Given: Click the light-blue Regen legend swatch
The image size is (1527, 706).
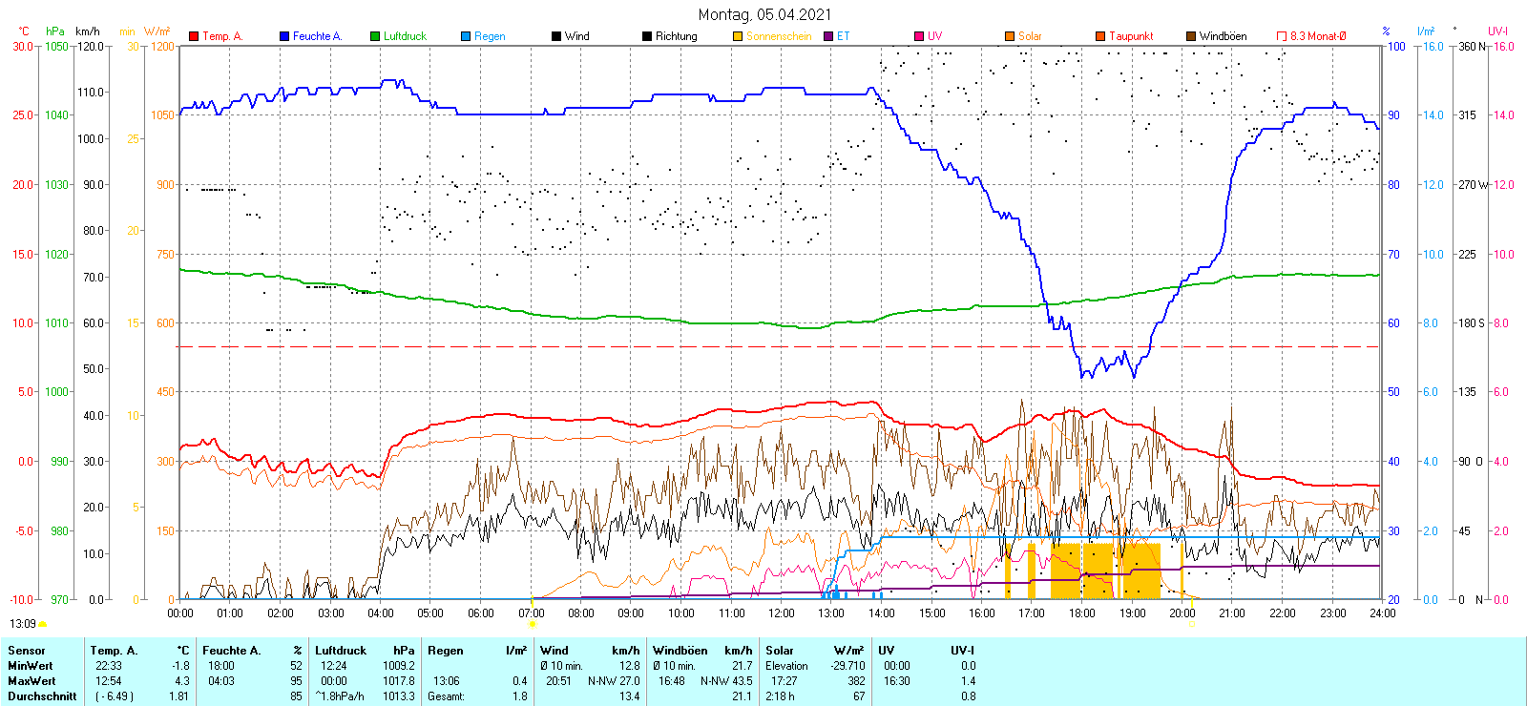Looking at the screenshot, I should click(466, 36).
